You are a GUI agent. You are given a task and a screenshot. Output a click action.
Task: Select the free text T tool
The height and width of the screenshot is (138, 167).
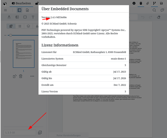tap(33, 17)
